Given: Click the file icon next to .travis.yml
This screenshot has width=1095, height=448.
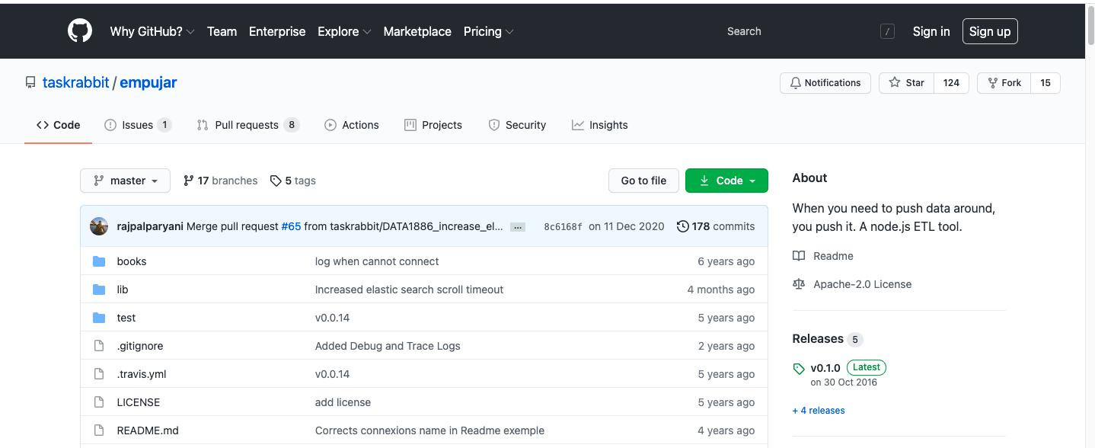Looking at the screenshot, I should pos(99,374).
